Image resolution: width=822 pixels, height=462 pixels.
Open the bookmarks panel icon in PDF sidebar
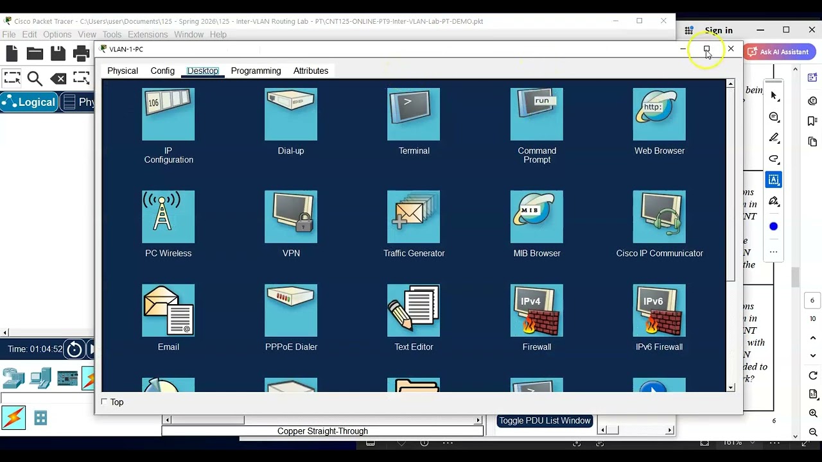click(812, 121)
